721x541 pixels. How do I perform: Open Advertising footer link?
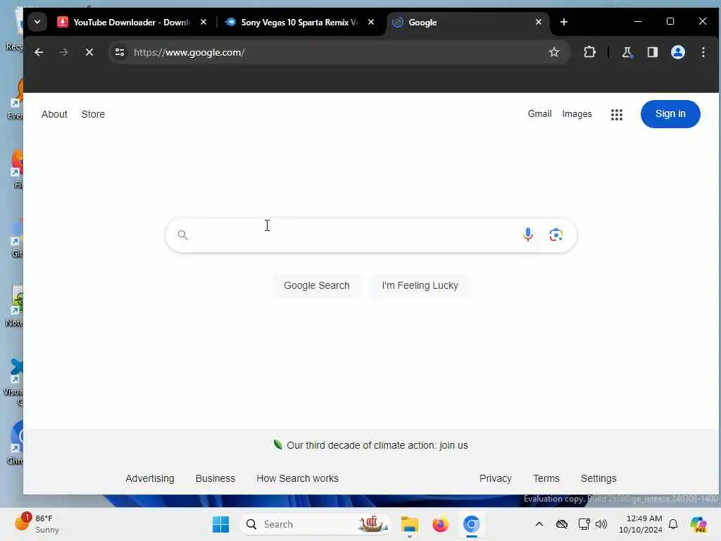[150, 478]
